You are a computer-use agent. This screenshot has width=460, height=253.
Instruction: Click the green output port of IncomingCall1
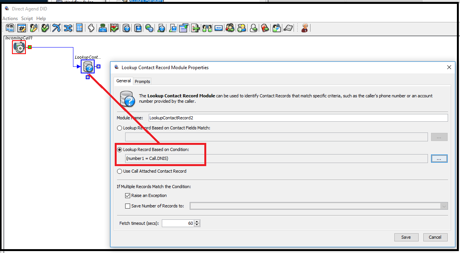(30, 47)
